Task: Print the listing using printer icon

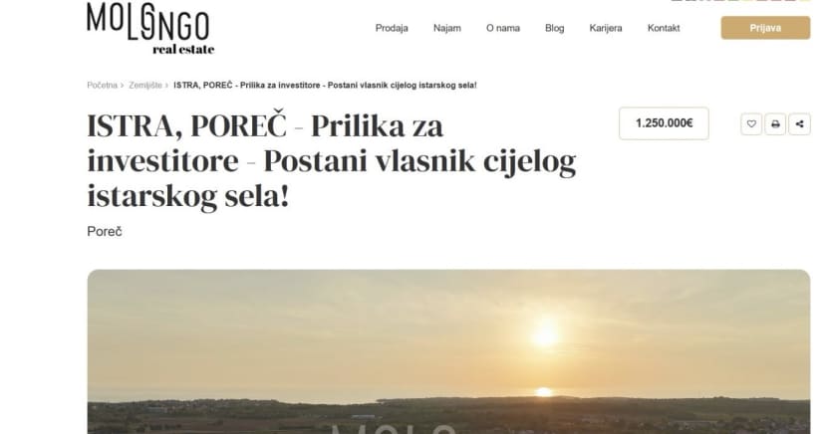Action: tap(775, 124)
